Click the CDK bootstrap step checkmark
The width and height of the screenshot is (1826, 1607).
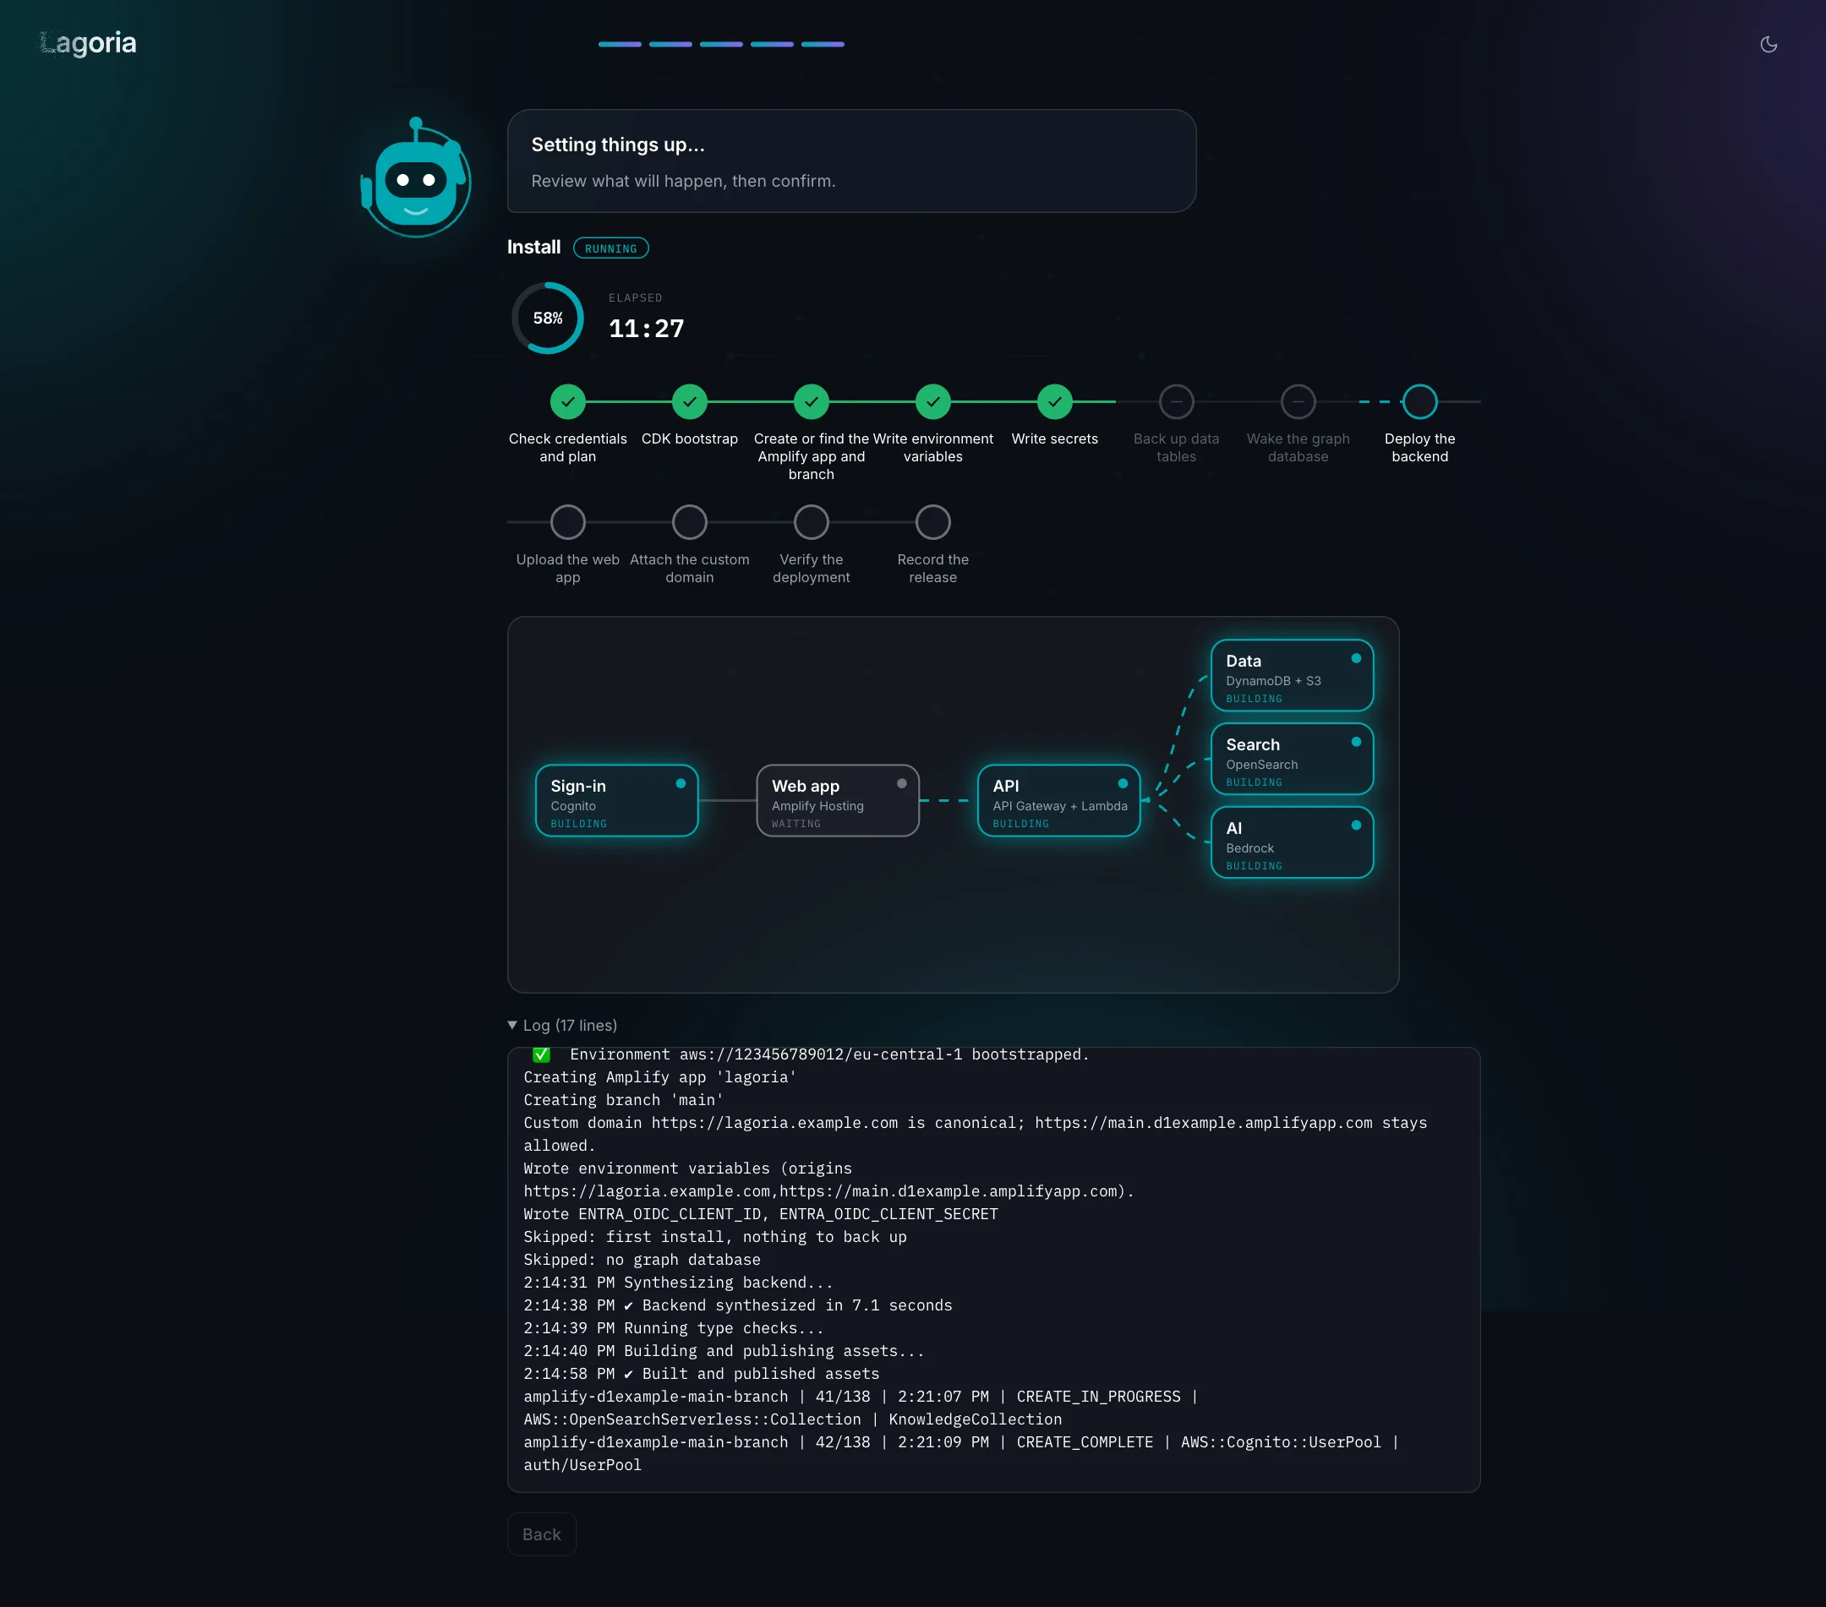pyautogui.click(x=689, y=402)
